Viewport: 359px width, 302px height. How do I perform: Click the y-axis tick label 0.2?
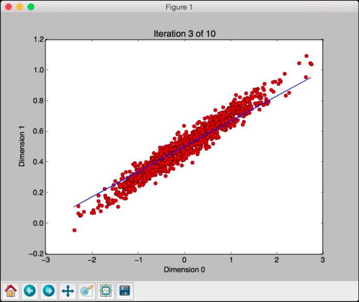click(x=39, y=193)
